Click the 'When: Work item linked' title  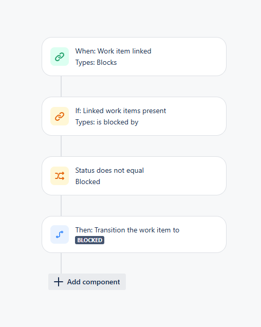[x=114, y=51]
